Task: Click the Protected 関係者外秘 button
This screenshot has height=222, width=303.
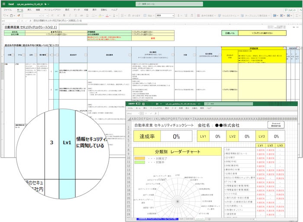Action: tap(276, 125)
